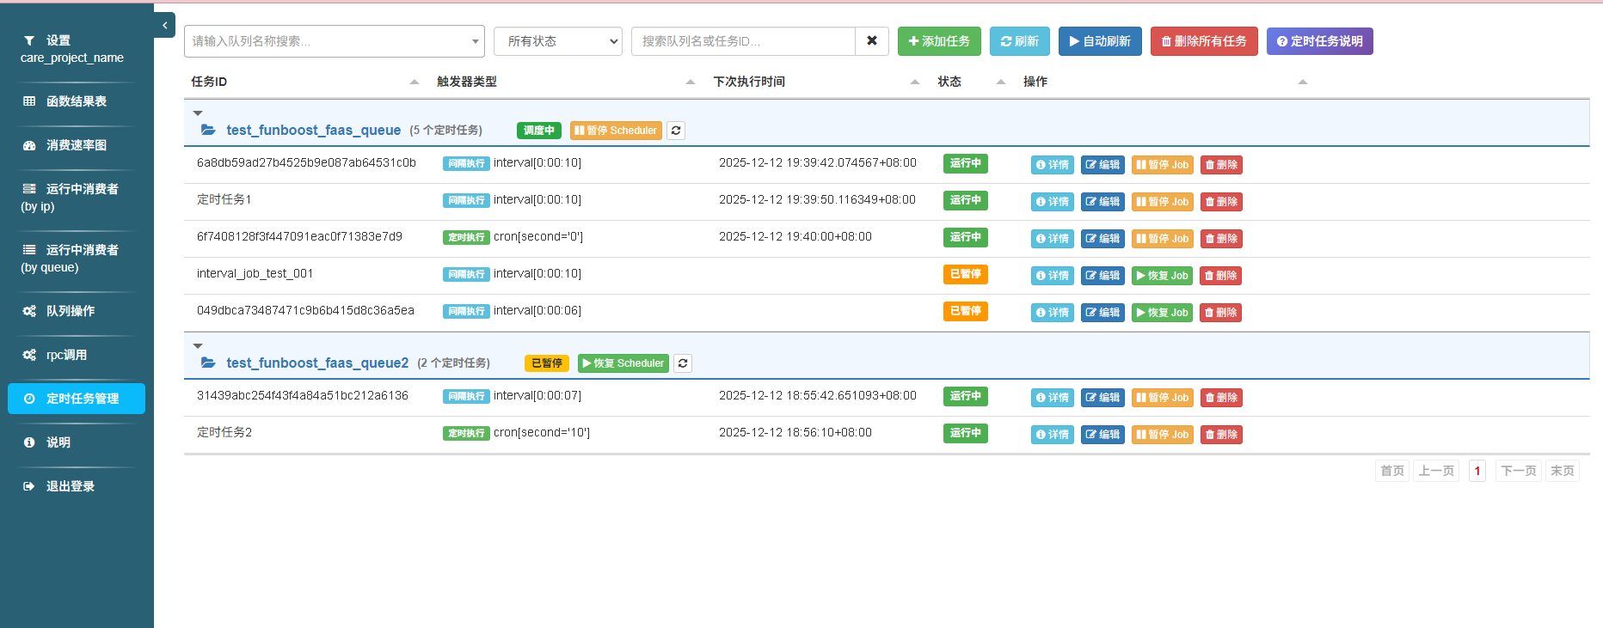Edit interval_job_test_001 job
Image resolution: width=1603 pixels, height=628 pixels.
click(x=1102, y=276)
